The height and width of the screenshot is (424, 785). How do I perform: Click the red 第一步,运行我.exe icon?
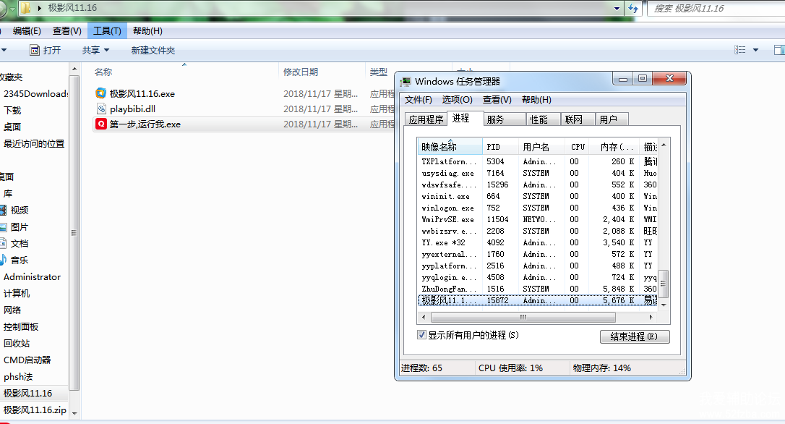(101, 124)
